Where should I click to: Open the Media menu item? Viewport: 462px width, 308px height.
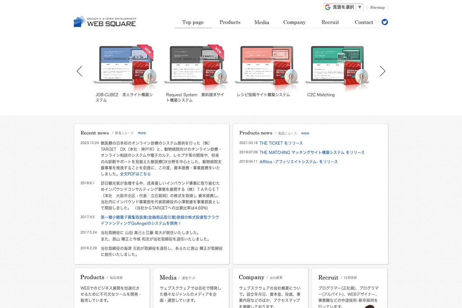262,23
